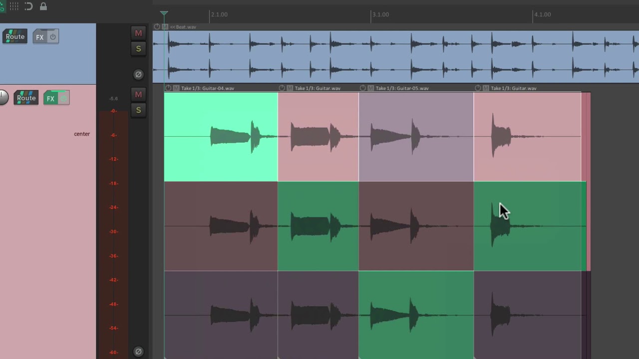Image resolution: width=639 pixels, height=359 pixels.
Task: Click mute icon on Guitar-04.wav item
Action: pyautogui.click(x=176, y=88)
